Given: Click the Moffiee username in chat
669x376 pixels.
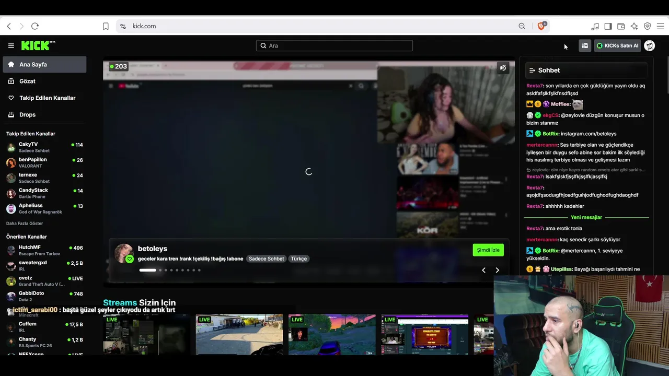Looking at the screenshot, I should pyautogui.click(x=560, y=104).
